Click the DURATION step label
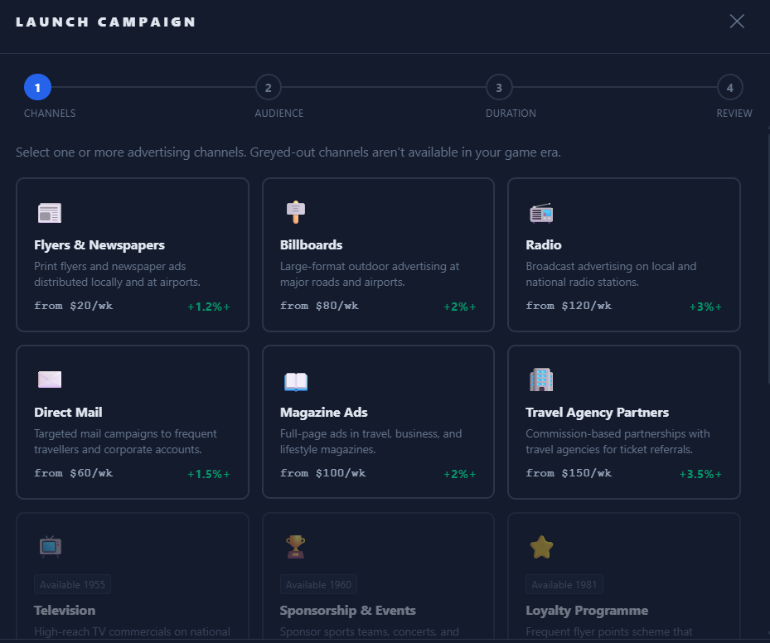 511,114
